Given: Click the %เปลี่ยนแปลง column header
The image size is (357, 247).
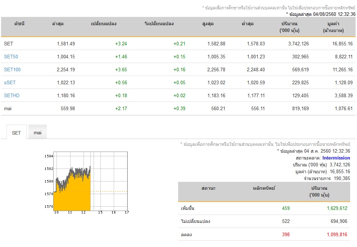Looking at the screenshot, I should tap(159, 24).
